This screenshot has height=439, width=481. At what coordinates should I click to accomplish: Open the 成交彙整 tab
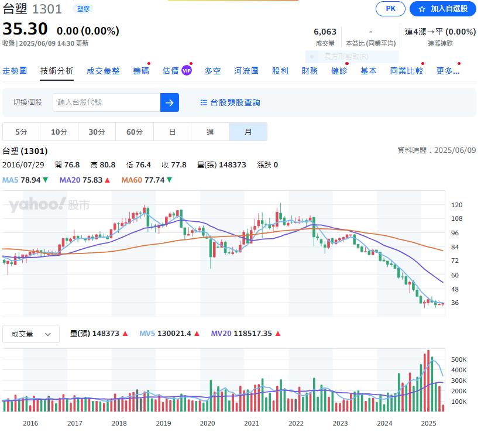pyautogui.click(x=103, y=71)
